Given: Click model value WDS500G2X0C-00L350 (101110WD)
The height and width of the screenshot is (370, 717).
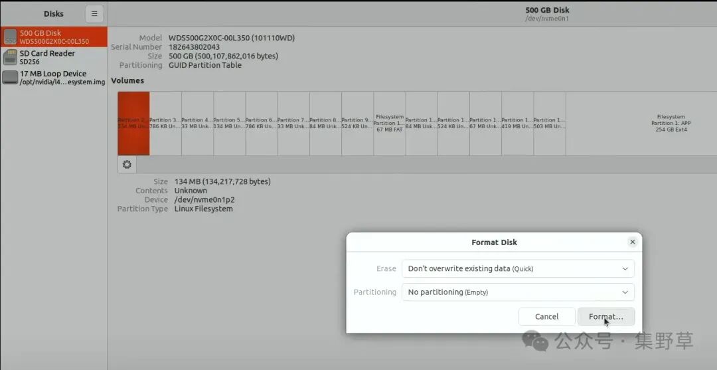Looking at the screenshot, I should (232, 38).
